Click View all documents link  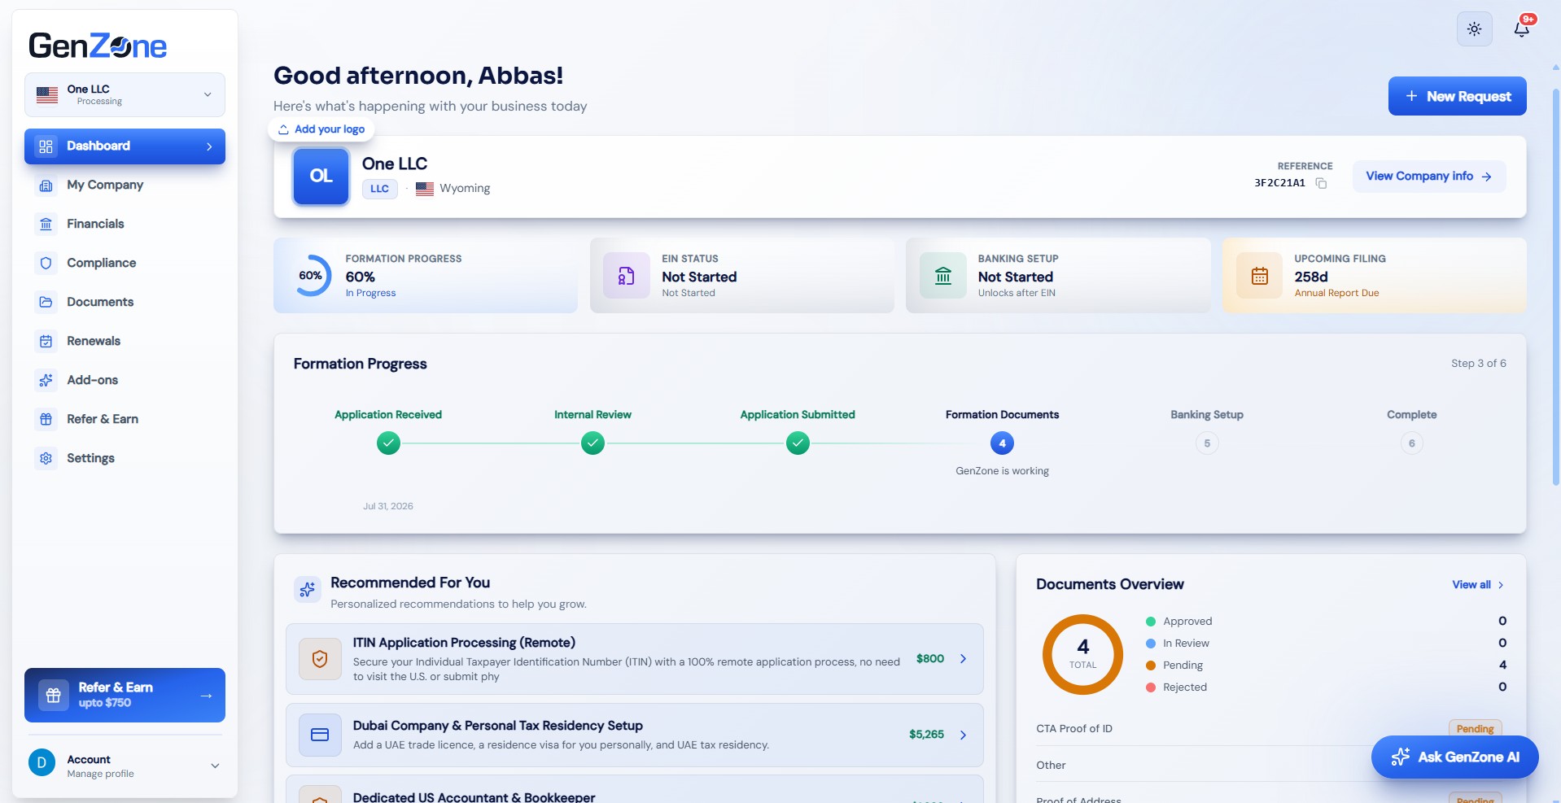pos(1478,585)
